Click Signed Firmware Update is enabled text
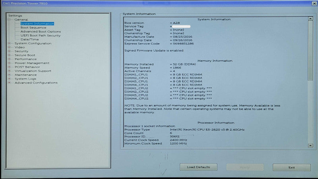 [154, 50]
